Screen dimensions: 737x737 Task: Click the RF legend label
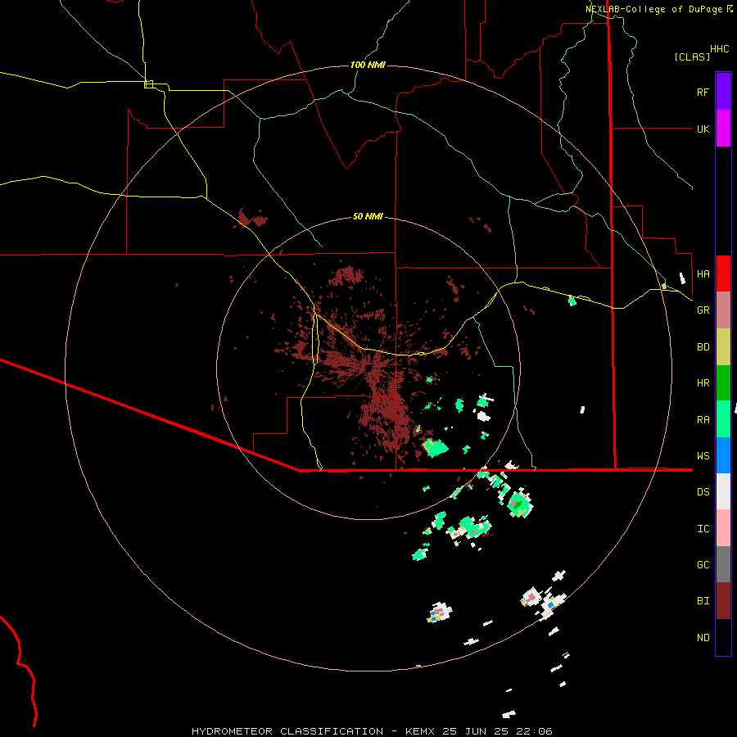[x=703, y=92]
